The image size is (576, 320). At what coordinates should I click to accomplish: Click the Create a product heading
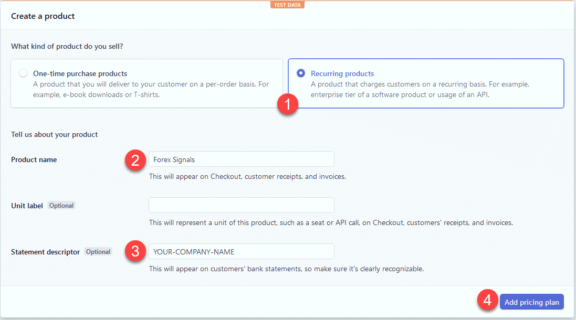[x=43, y=16]
